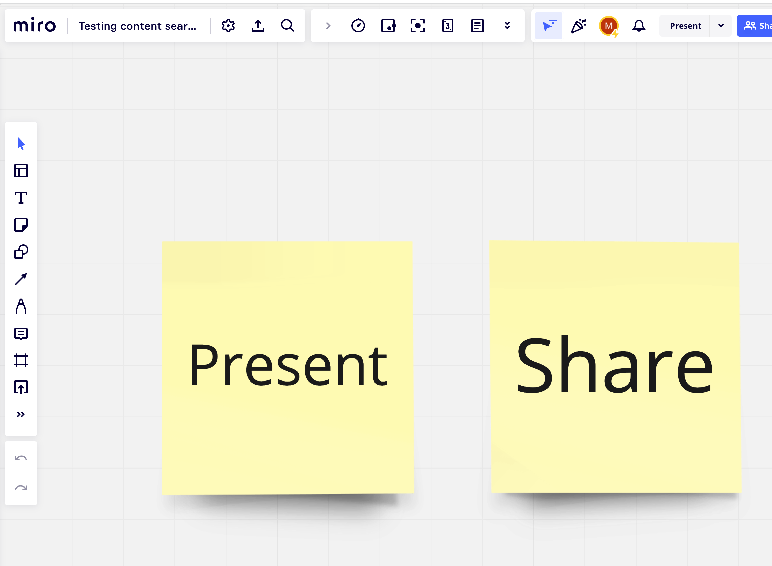
Task: Open user avatar M menu
Action: tap(608, 26)
